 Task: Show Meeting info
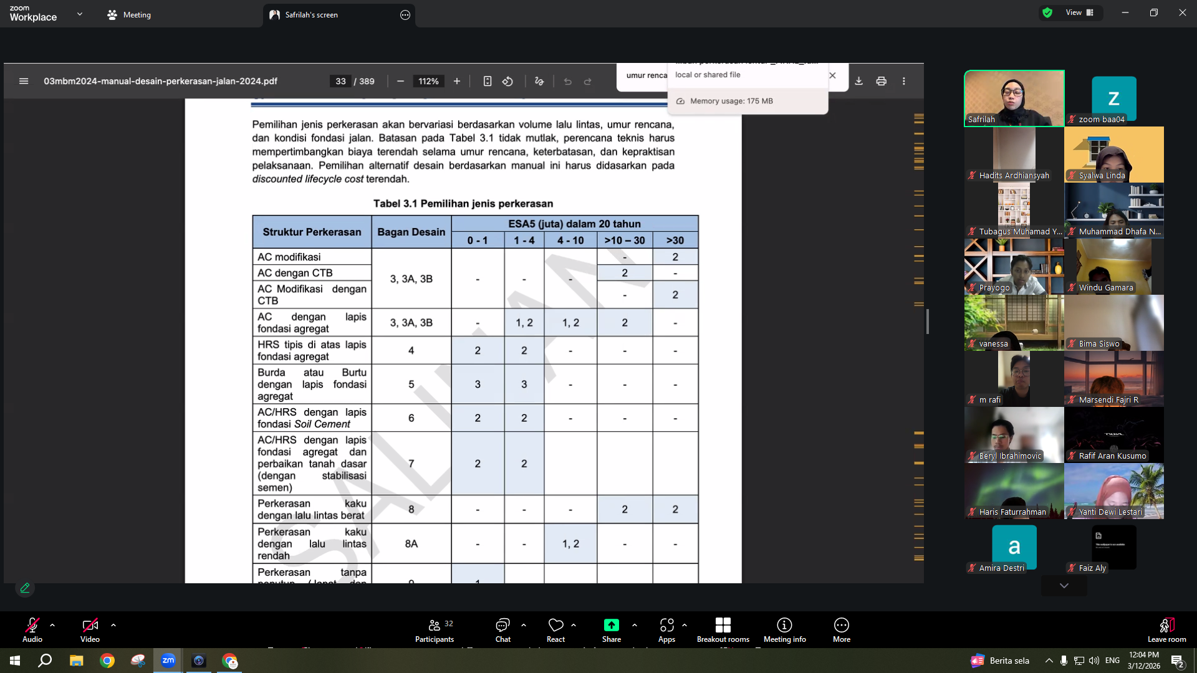tap(784, 629)
